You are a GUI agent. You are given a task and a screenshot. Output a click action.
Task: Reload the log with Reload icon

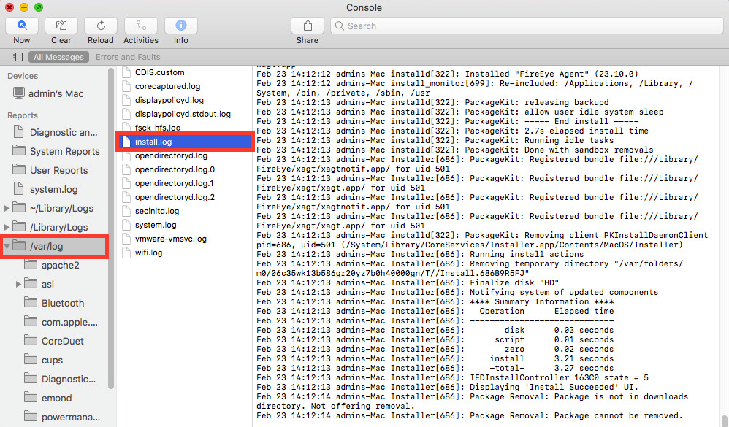coord(100,26)
